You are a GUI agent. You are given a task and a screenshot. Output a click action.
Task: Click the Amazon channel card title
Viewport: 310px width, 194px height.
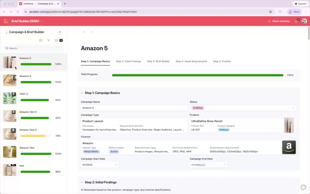point(87,143)
